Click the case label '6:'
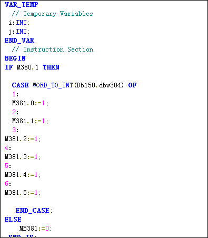Image resolution: width=208 pixels, height=238 pixels. (8, 184)
